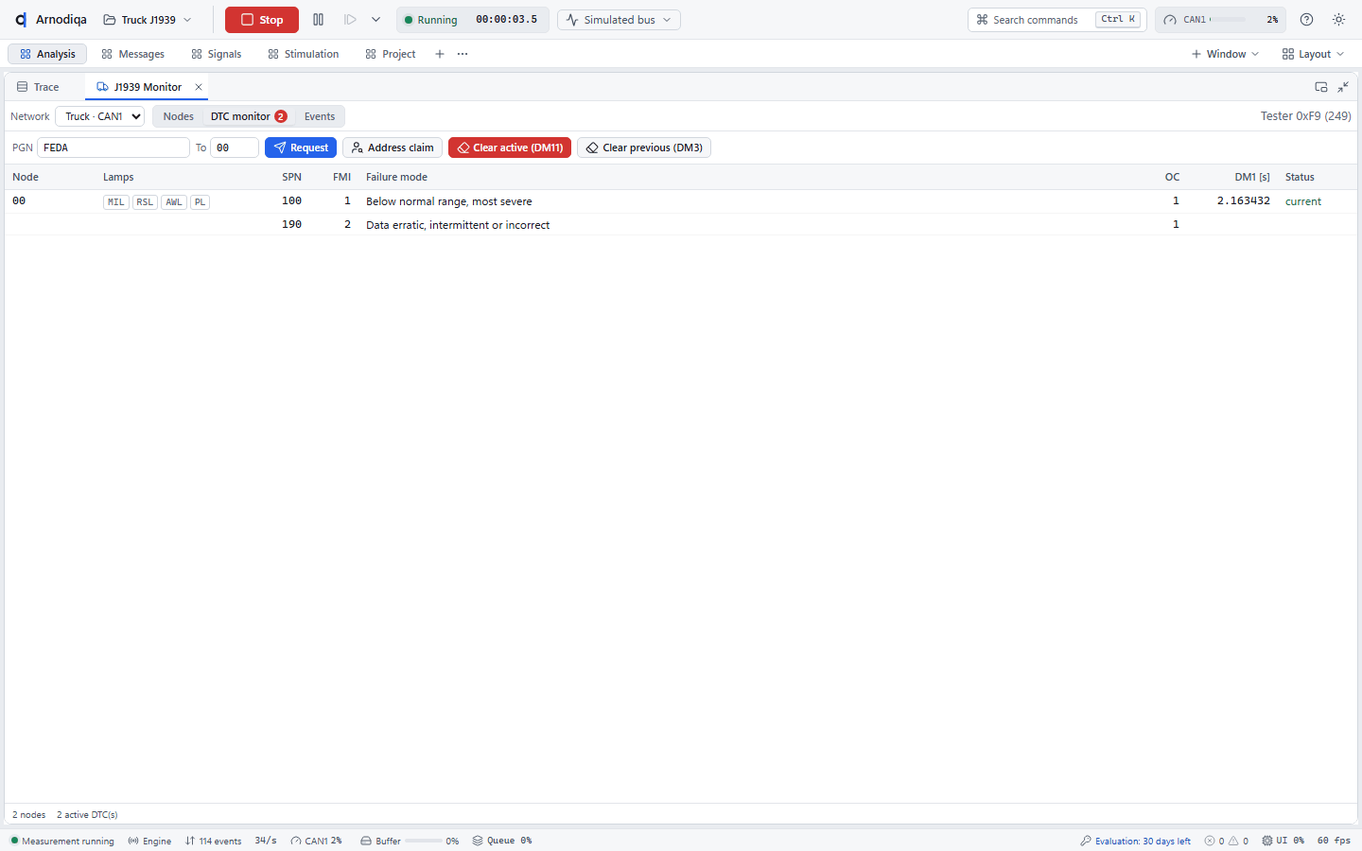Open the Window dropdown menu

point(1225,54)
